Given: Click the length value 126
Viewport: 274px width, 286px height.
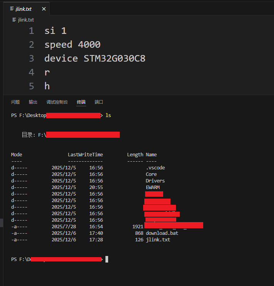Looking at the screenshot, I should pos(139,240).
